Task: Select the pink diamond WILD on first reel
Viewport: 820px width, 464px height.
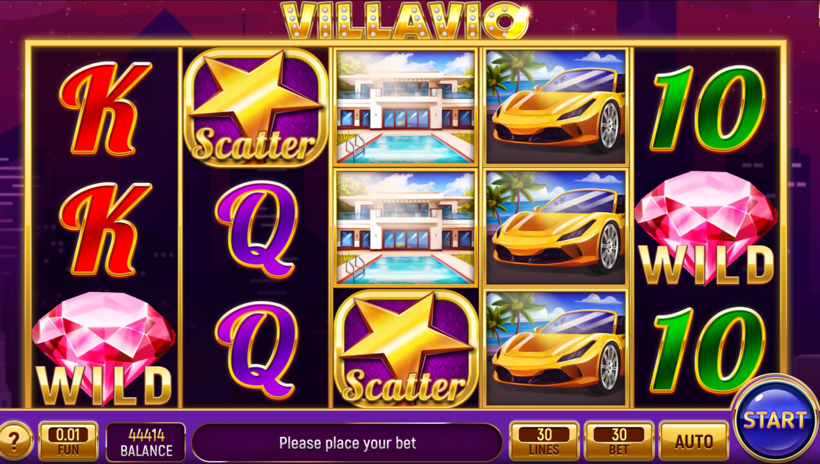Action: tap(104, 349)
